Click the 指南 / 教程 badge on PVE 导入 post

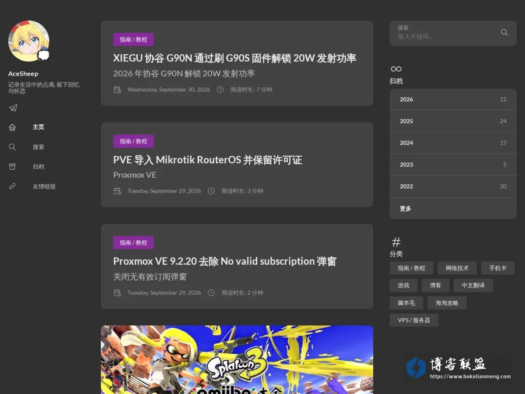133,141
